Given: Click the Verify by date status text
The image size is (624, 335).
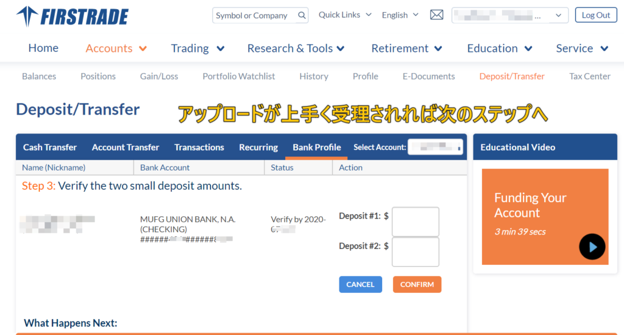Looking at the screenshot, I should click(298, 224).
